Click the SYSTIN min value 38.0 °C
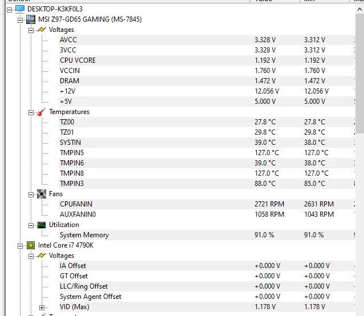 click(314, 142)
